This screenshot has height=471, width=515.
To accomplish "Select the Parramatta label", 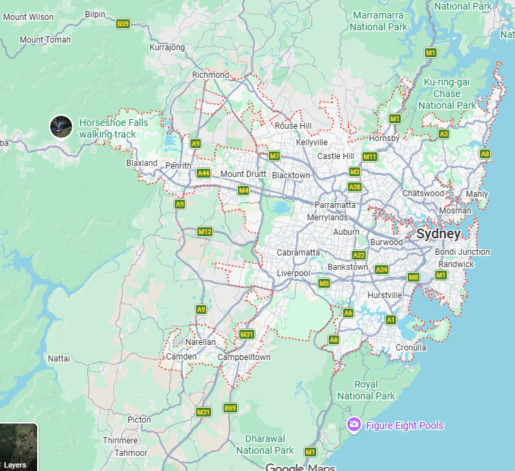I will point(335,205).
